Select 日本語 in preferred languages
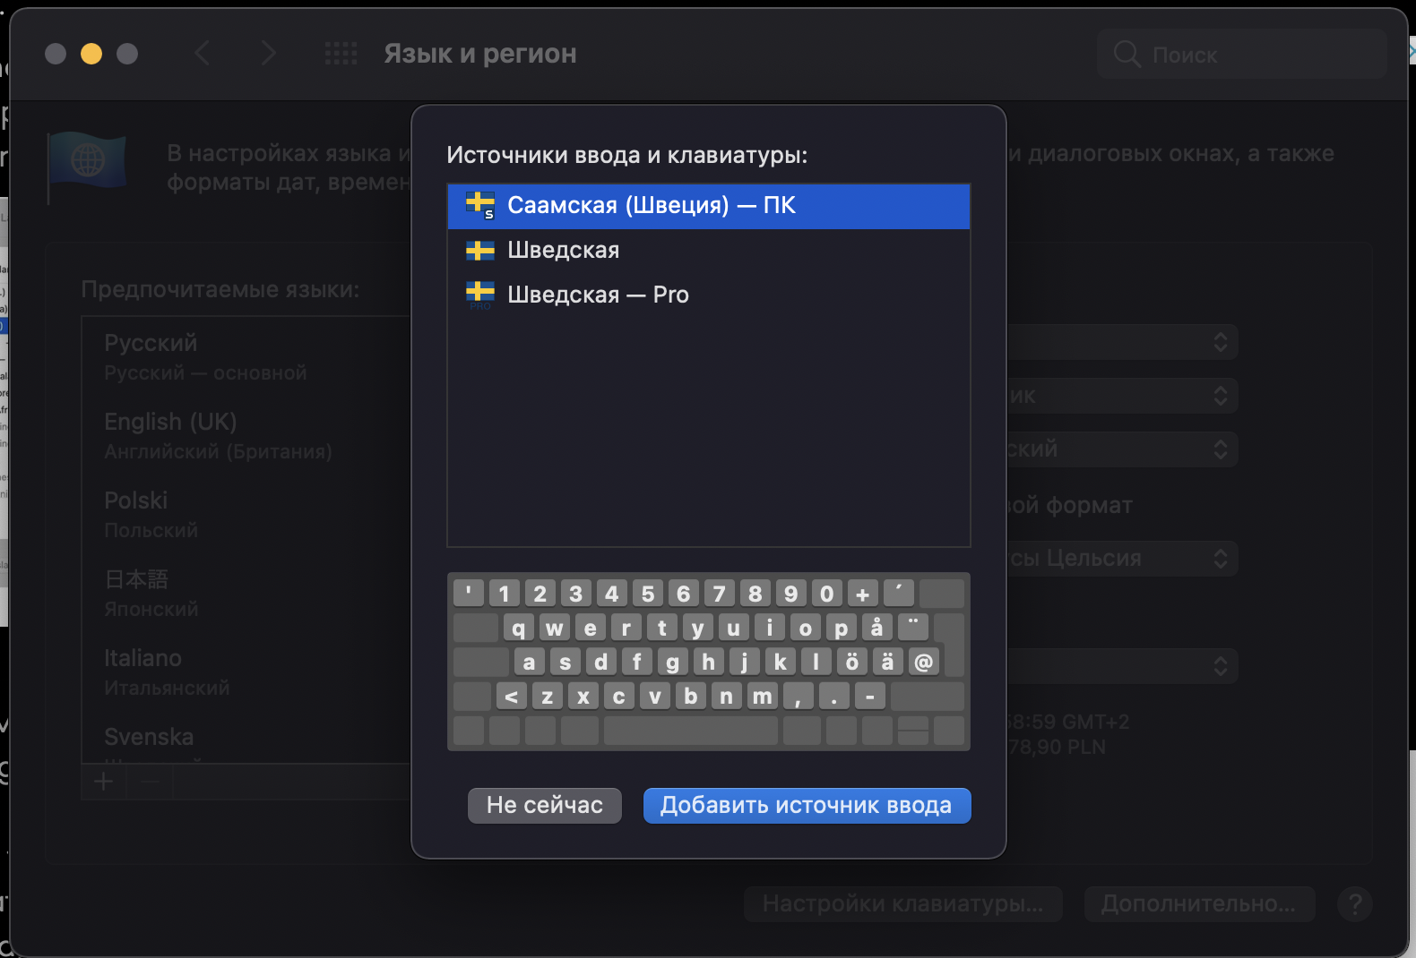Screen dimensions: 1416x958 [246, 593]
